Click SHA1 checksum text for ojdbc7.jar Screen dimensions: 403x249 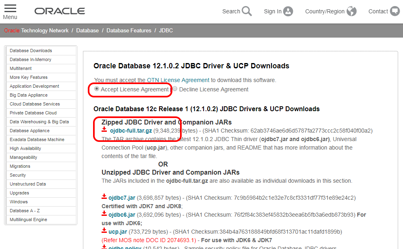point(271,198)
